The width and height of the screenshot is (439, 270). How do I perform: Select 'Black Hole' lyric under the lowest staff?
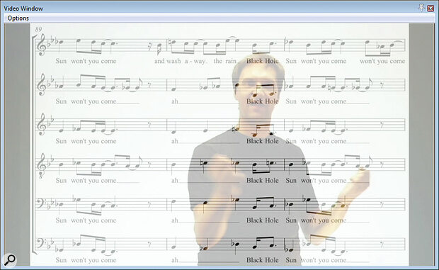(262, 260)
